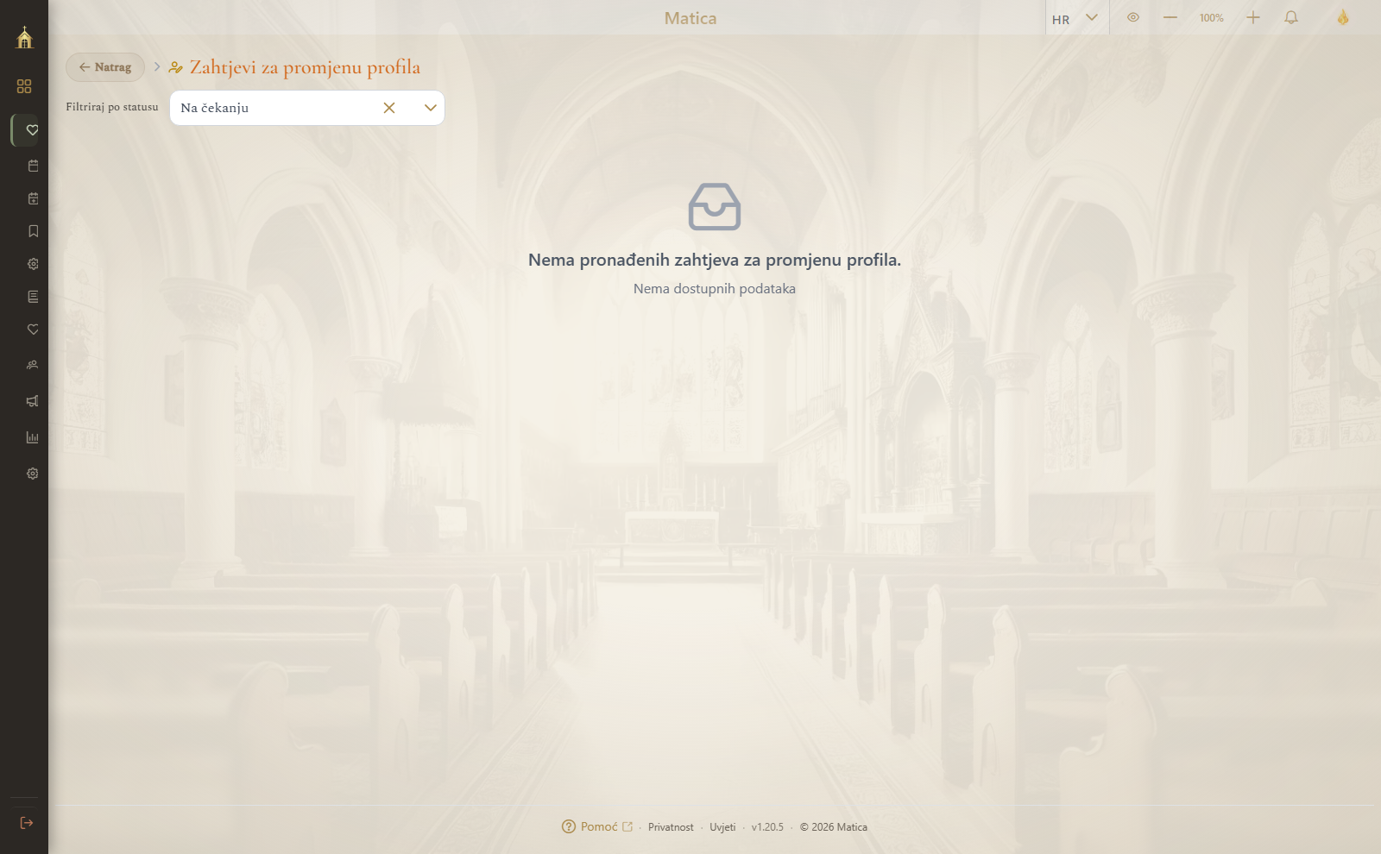Screen dimensions: 1381x854
Task: Click the logout icon at sidebar bottom
Action: tap(27, 823)
